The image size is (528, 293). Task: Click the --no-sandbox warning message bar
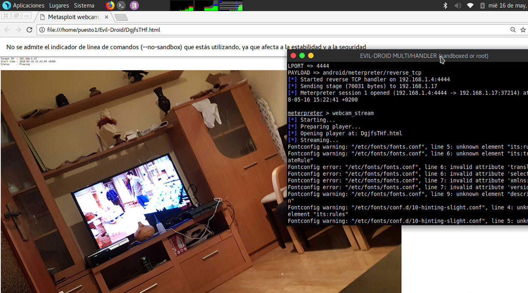click(186, 47)
